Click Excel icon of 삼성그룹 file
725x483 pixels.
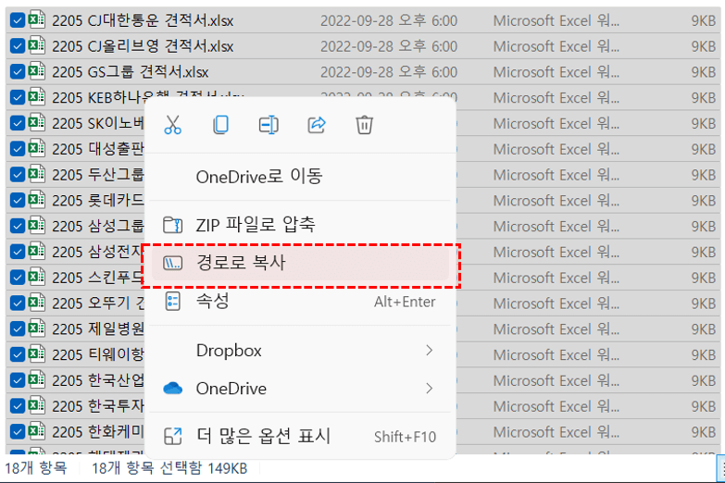(x=36, y=226)
